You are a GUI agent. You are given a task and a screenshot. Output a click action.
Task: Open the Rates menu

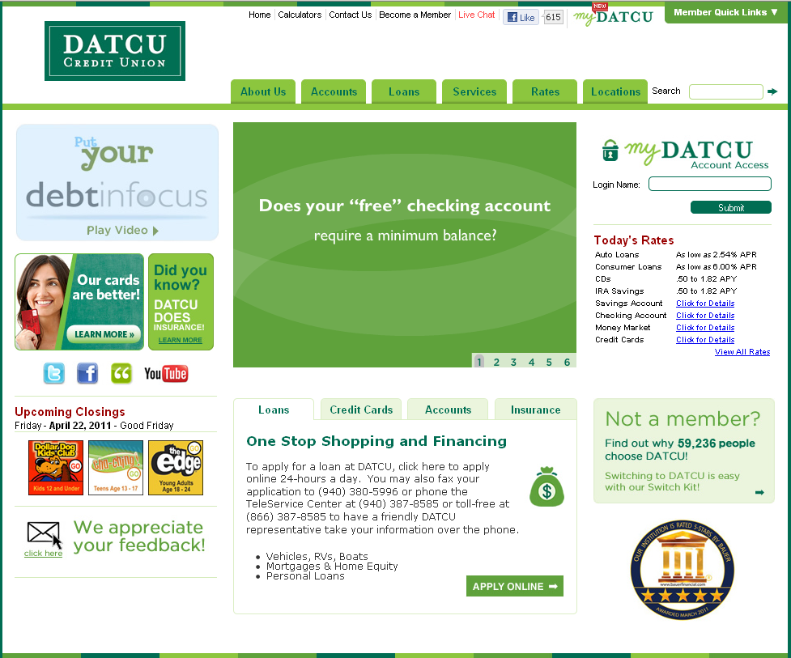(545, 91)
